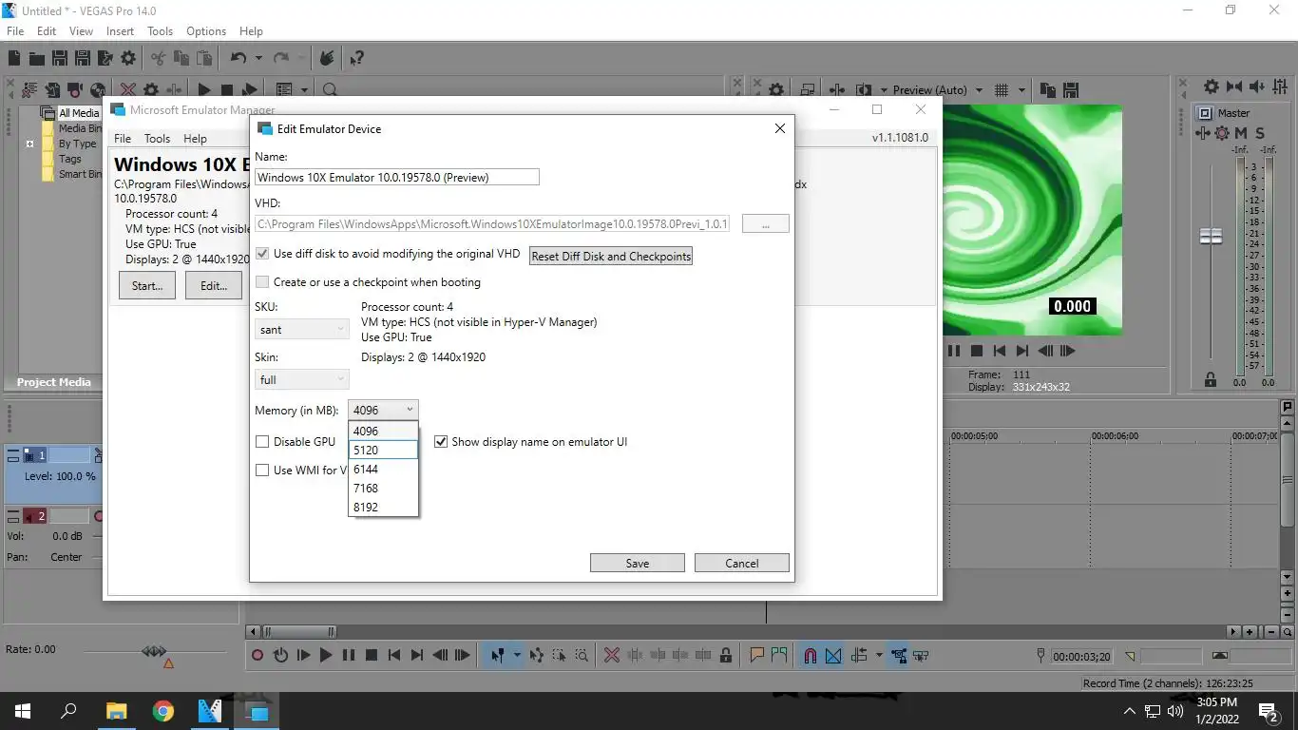The width and height of the screenshot is (1298, 730).
Task: Open the View menu in VEGAS
Action: (x=81, y=31)
